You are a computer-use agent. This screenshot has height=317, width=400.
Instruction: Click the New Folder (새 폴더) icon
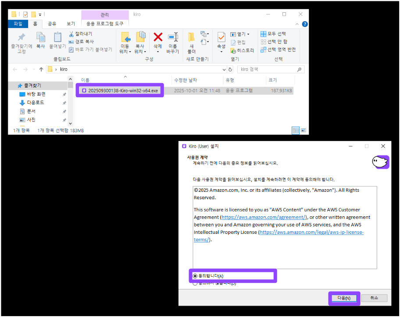pyautogui.click(x=191, y=37)
